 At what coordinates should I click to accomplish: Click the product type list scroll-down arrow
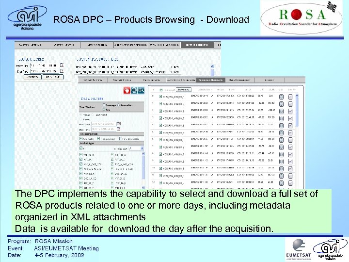[x=143, y=188]
